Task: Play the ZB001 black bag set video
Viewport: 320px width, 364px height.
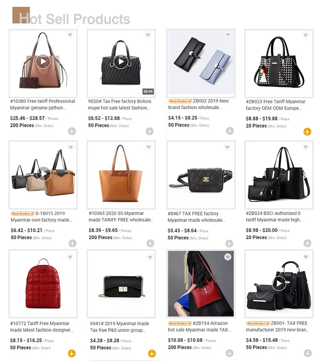Action: tap(279, 283)
